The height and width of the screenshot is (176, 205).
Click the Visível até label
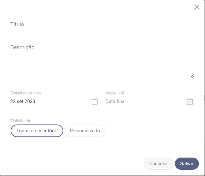click(115, 93)
